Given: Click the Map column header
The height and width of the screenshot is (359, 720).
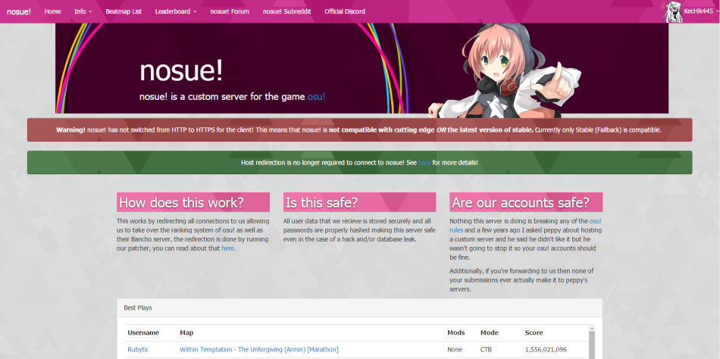Looking at the screenshot, I should [x=186, y=332].
